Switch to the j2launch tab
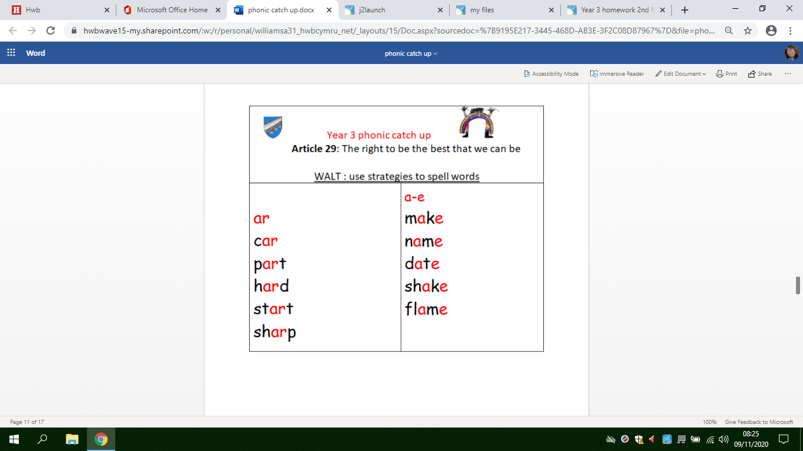This screenshot has width=803, height=451. 394,10
